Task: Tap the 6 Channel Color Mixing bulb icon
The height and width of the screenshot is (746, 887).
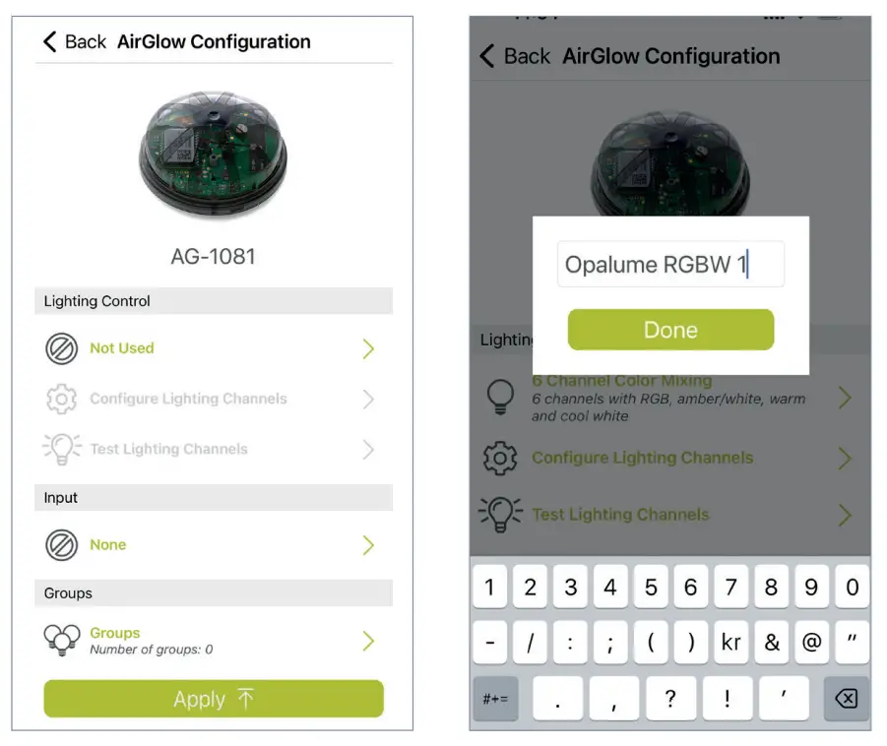Action: pos(501,397)
